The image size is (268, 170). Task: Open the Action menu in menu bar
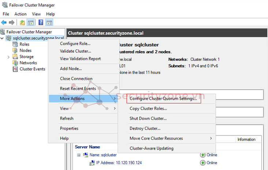20,14
